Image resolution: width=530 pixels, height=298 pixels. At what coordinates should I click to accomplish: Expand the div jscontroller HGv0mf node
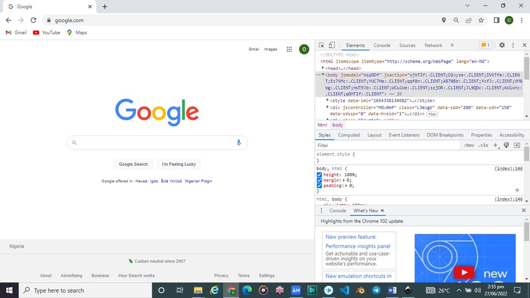(x=328, y=107)
